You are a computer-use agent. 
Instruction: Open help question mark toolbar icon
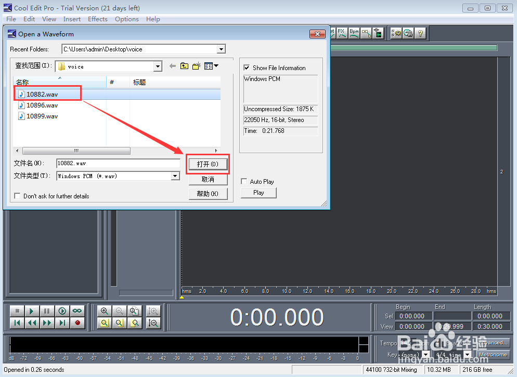click(x=420, y=33)
